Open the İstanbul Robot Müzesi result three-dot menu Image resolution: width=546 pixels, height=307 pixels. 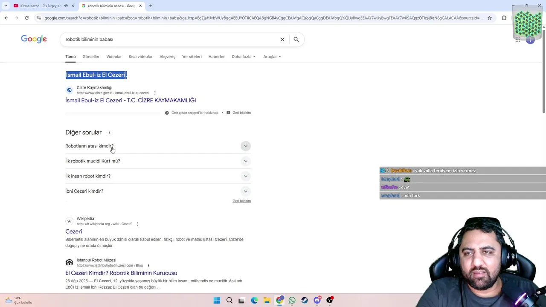(148, 265)
